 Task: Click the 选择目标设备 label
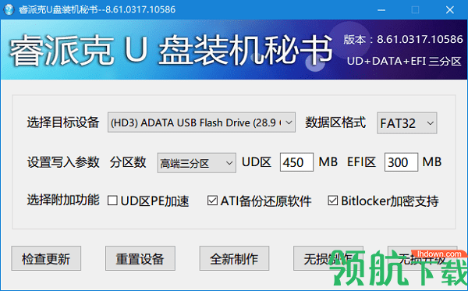coord(63,122)
